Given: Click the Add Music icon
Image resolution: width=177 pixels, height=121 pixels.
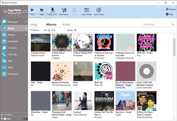Looking at the screenshot, I should tap(64, 11).
